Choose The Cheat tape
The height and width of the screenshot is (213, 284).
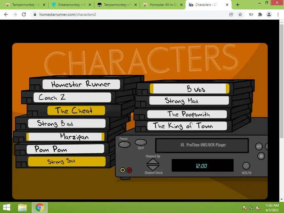pos(76,110)
